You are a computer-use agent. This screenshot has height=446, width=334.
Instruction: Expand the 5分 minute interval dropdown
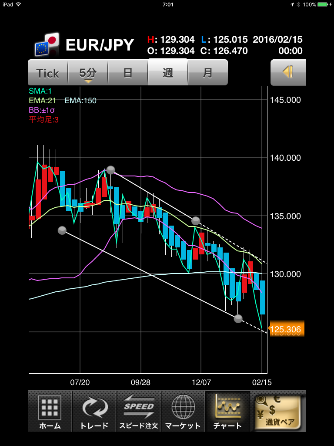(88, 73)
